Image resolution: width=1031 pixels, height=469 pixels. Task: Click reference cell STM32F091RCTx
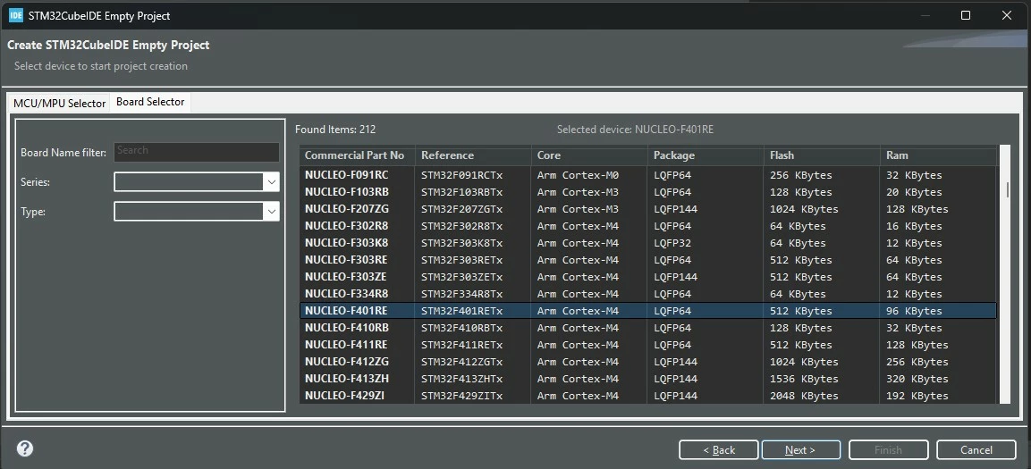click(x=461, y=175)
